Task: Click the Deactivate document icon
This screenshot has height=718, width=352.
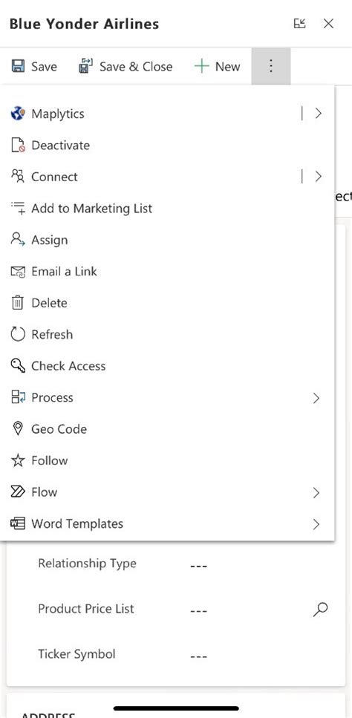Action: pyautogui.click(x=17, y=145)
